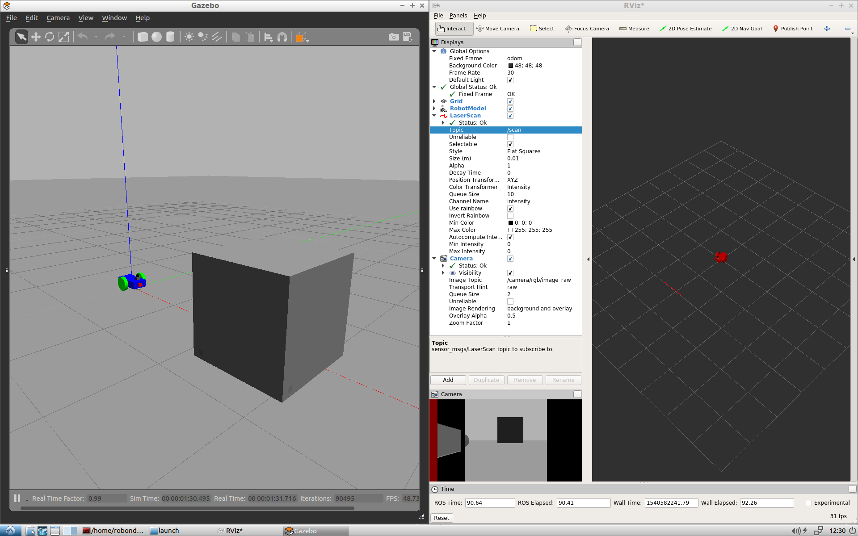Click the Copy icon in Gazebo toolbar
Viewport: 858px width, 536px height.
236,37
